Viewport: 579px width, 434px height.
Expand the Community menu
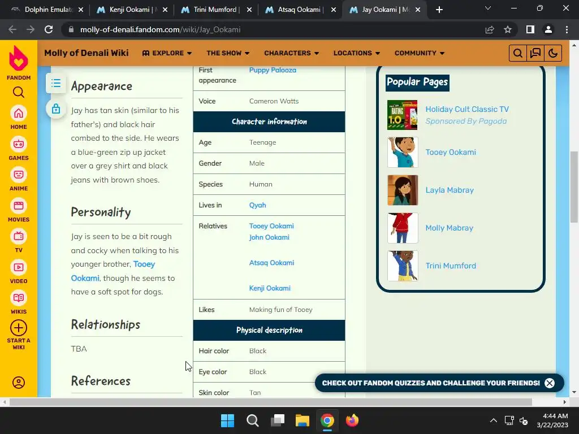pos(420,53)
